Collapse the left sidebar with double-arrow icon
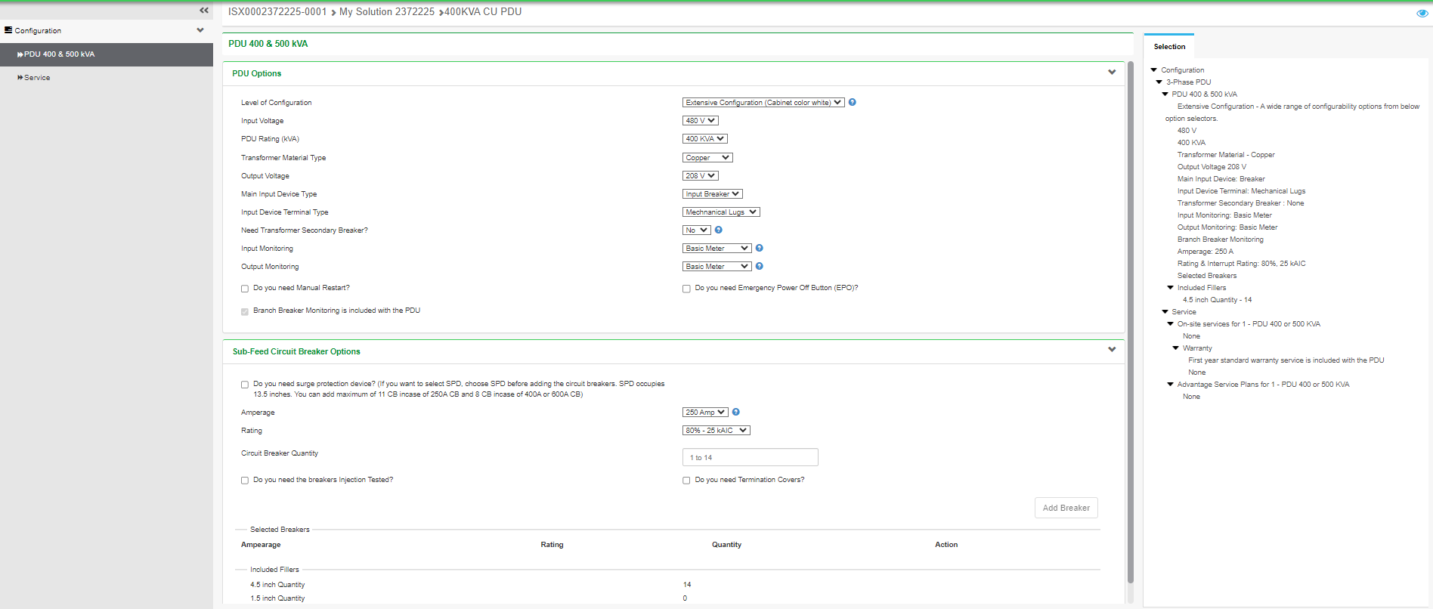Screen dimensions: 1433x609 [203, 11]
